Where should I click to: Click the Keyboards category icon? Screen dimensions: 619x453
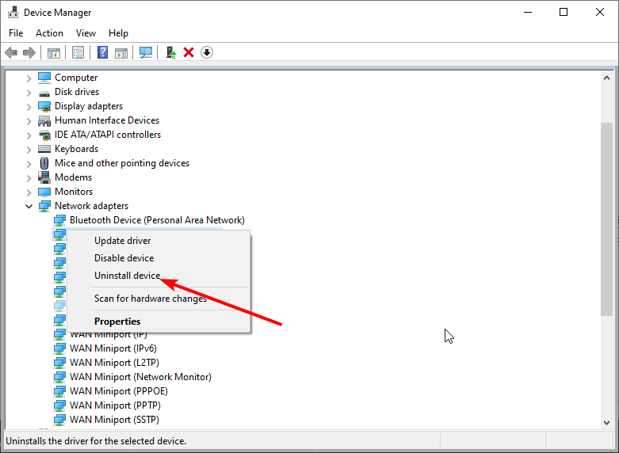pyautogui.click(x=44, y=149)
